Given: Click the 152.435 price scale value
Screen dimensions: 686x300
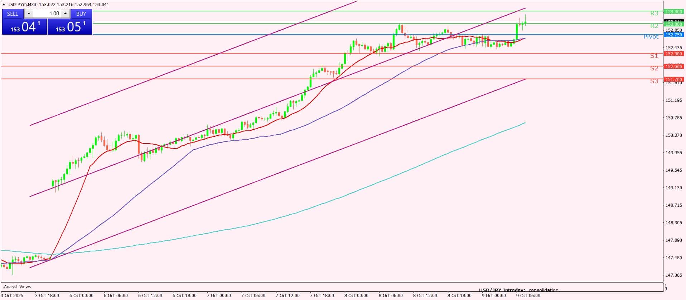Looking at the screenshot, I should (x=673, y=48).
